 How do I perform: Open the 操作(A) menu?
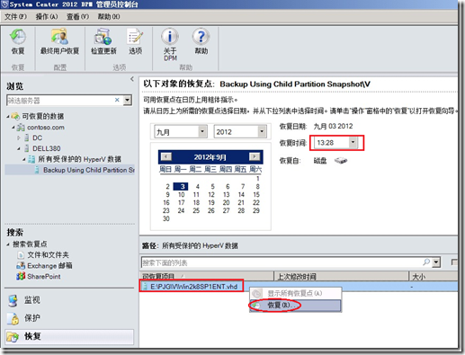point(47,16)
